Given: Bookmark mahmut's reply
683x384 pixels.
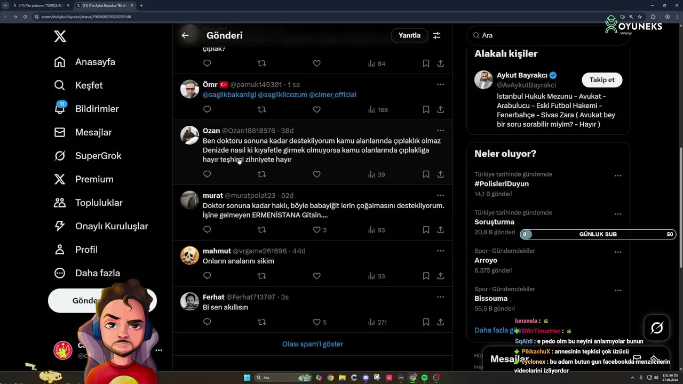Looking at the screenshot, I should pos(426,276).
